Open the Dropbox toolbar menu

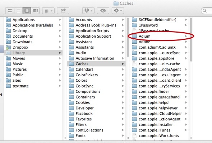point(88,10)
